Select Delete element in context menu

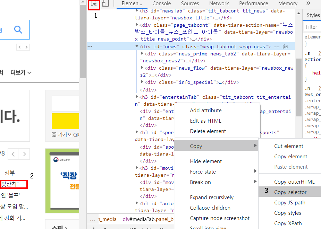208,131
